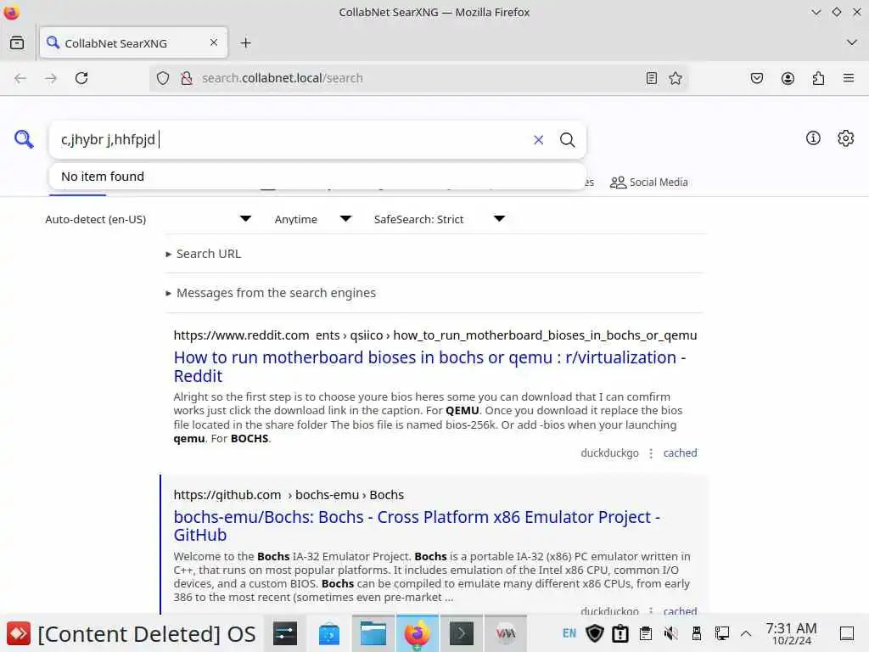
Task: Unmute audio volume tray icon
Action: (x=671, y=633)
